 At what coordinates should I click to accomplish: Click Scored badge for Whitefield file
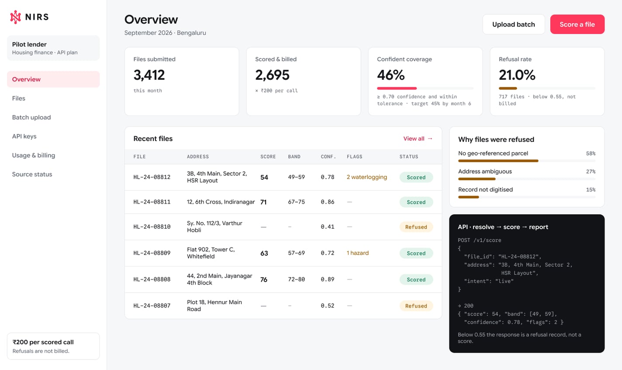pos(416,253)
